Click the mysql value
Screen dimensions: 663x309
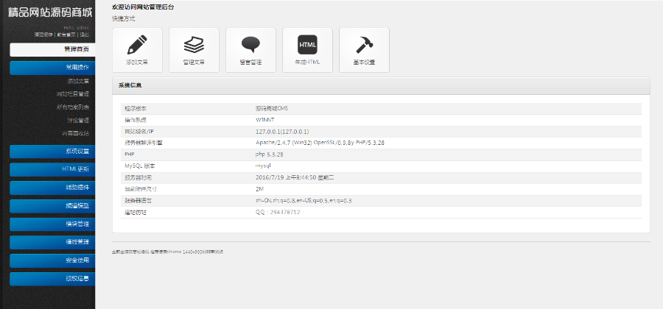(263, 166)
